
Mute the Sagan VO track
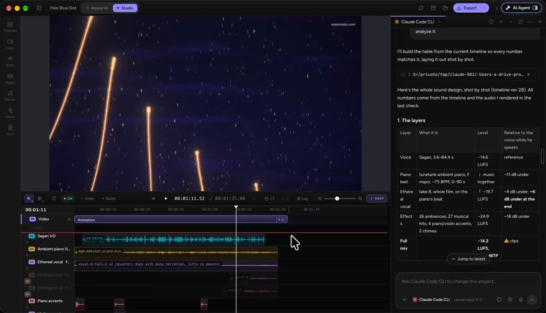pyautogui.click(x=27, y=242)
